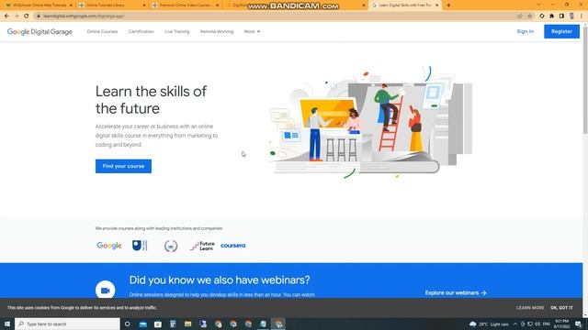Image resolution: width=588 pixels, height=330 pixels.
Task: Click the Google partner logo
Action: pyautogui.click(x=109, y=246)
